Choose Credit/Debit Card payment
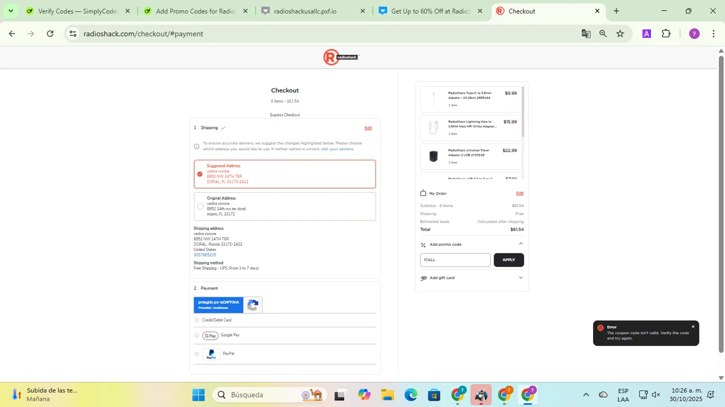The width and height of the screenshot is (725, 407). [x=197, y=320]
